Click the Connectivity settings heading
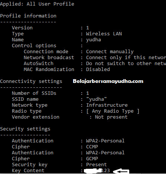The height and width of the screenshot is (174, 166). click(31, 81)
